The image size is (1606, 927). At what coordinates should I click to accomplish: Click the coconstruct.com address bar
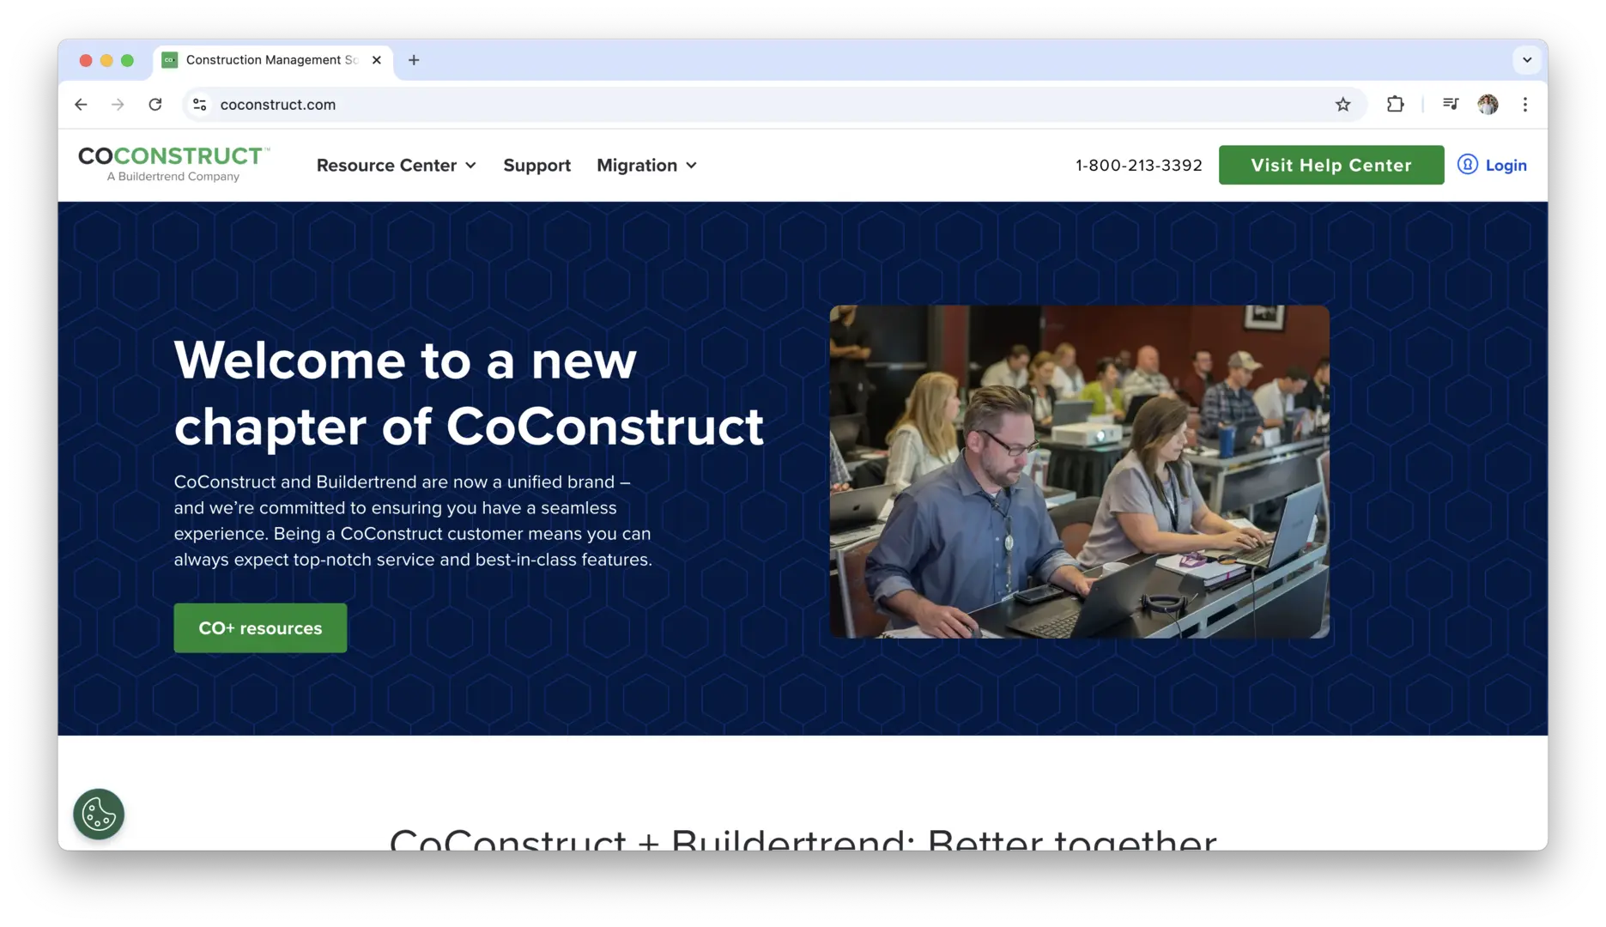[x=773, y=105]
